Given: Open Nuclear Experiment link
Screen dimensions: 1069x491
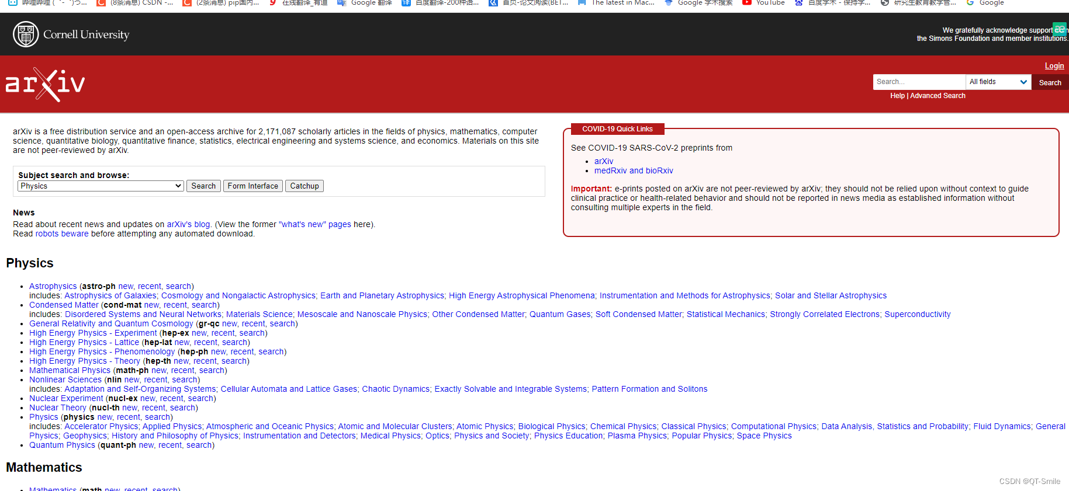Looking at the screenshot, I should tap(66, 398).
